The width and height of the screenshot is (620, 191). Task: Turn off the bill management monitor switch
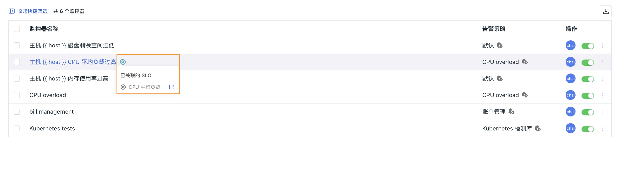tap(587, 112)
